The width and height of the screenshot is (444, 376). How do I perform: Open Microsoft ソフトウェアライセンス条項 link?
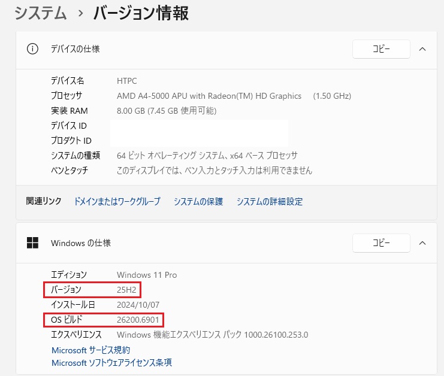(x=111, y=363)
